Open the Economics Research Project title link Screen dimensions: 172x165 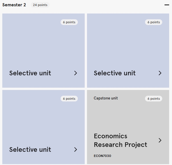pos(120,140)
